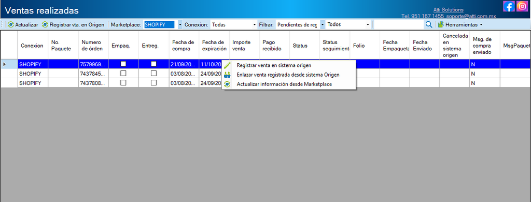Click the Actualizar refresh icon
This screenshot has width=531, height=202.
coord(11,25)
